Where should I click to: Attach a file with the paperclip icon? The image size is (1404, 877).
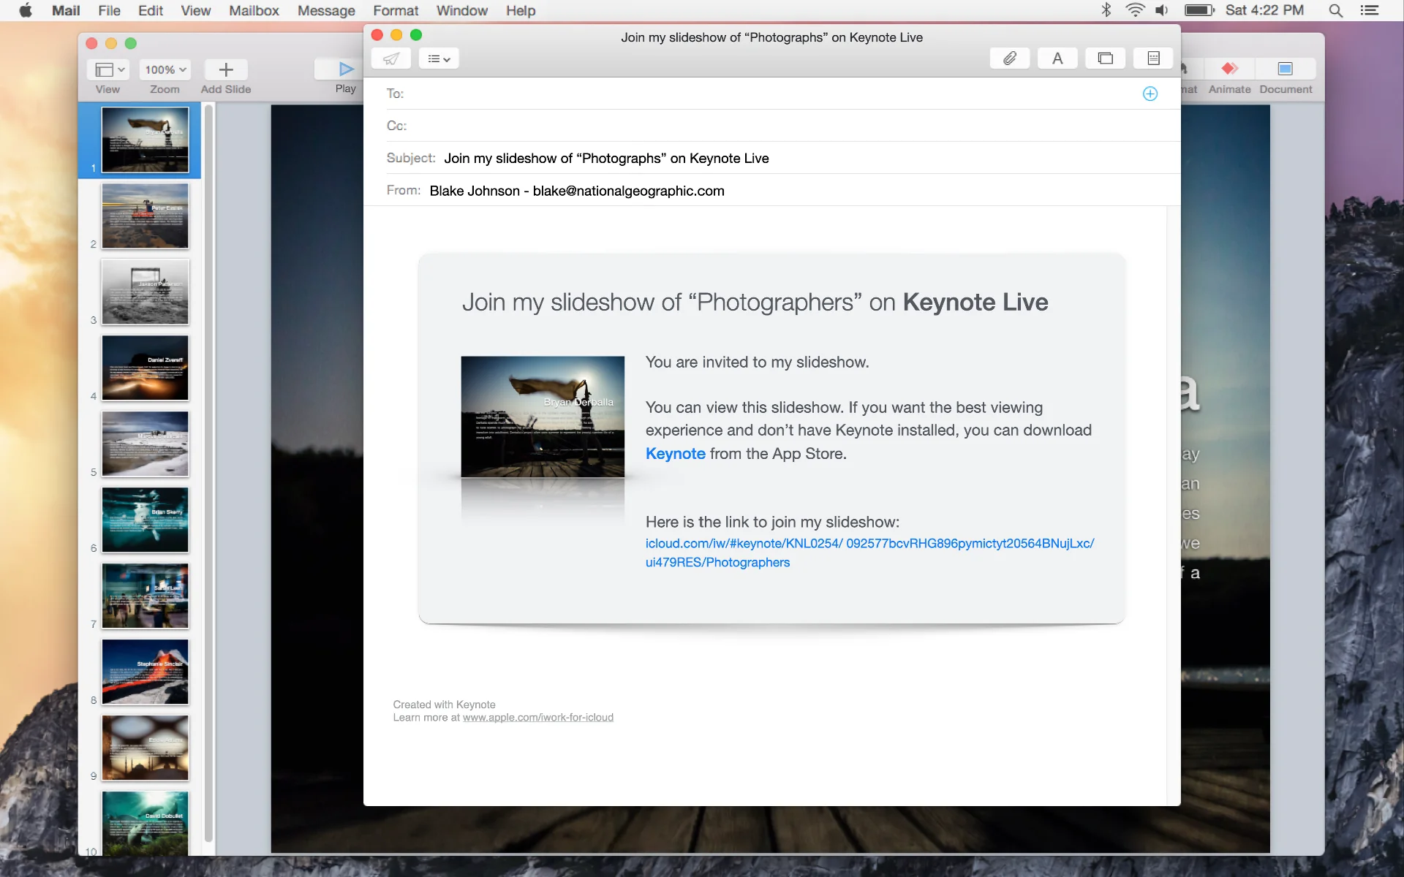tap(1010, 58)
